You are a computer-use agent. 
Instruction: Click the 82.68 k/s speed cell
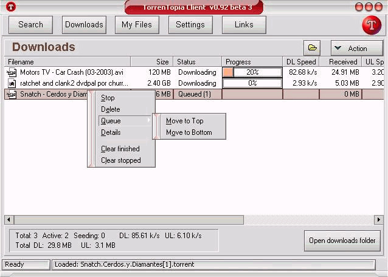303,72
